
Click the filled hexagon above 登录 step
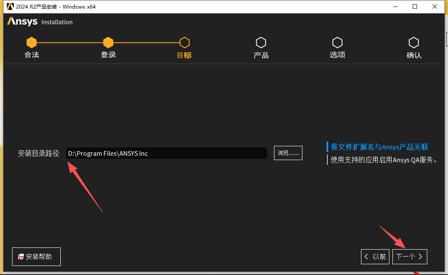pyautogui.click(x=108, y=42)
